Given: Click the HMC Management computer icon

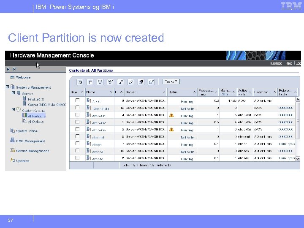Looking at the screenshot, I should pyautogui.click(x=13, y=140).
